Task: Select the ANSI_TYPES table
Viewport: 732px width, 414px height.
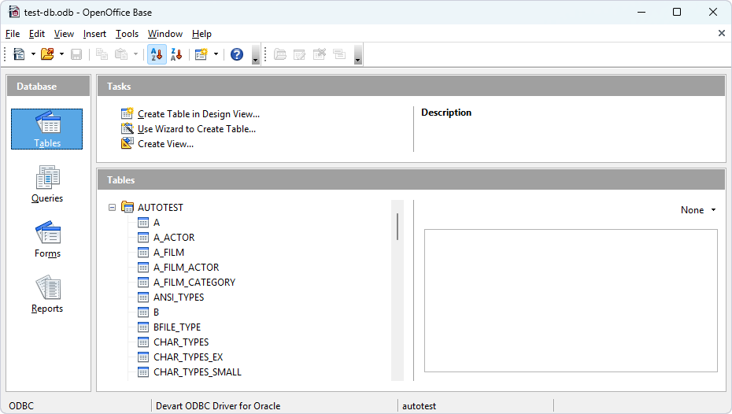Action: point(179,298)
